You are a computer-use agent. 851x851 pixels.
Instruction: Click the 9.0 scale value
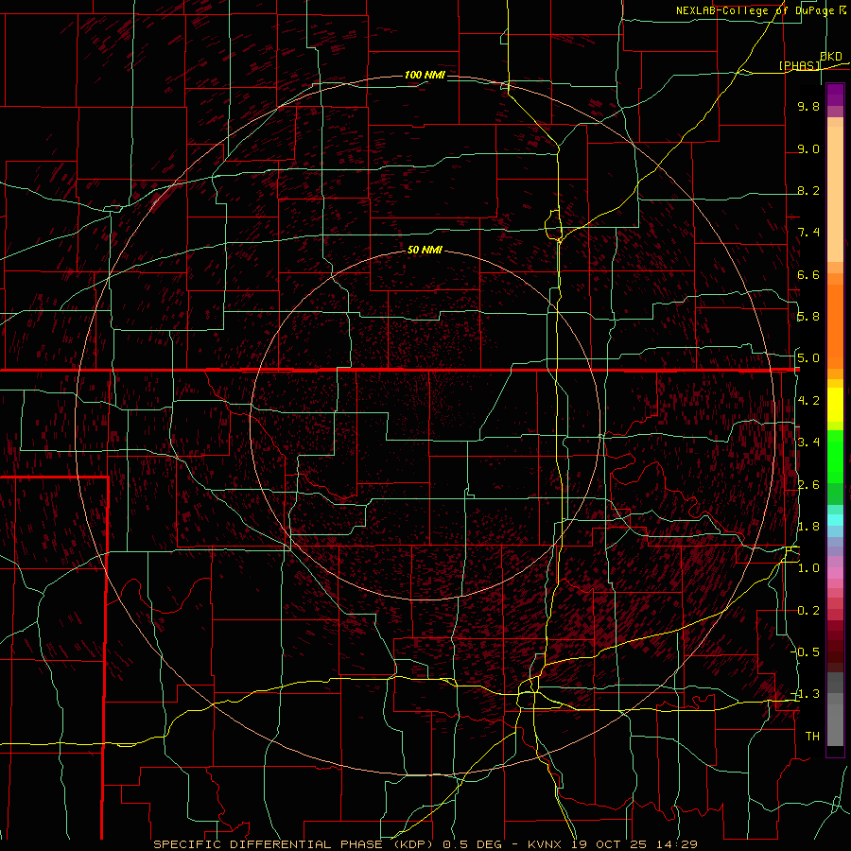[x=808, y=148]
